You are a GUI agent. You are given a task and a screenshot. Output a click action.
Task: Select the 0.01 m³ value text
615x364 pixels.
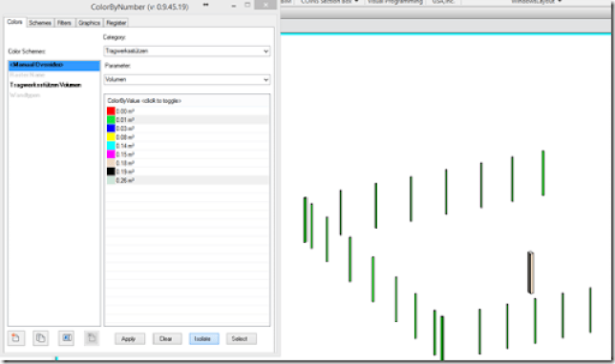point(125,120)
